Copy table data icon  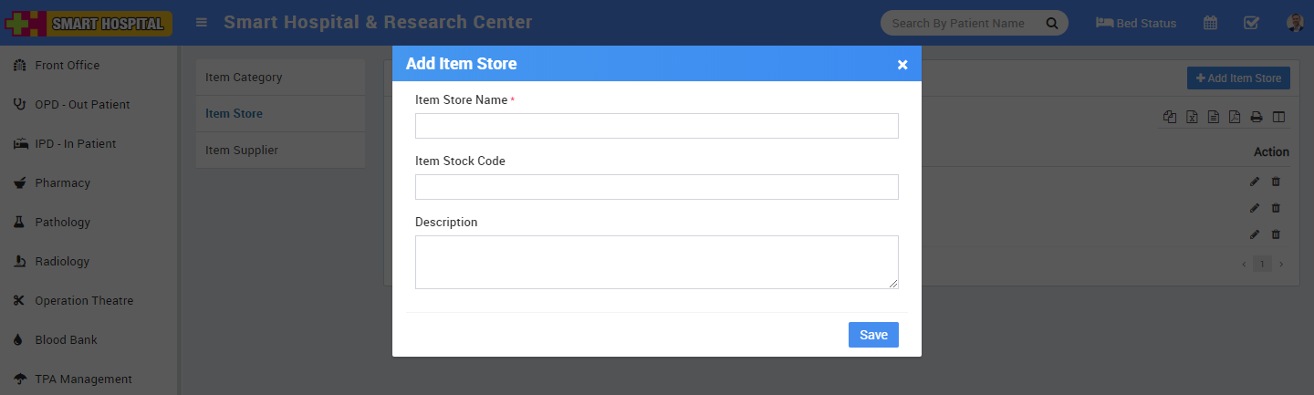(x=1170, y=117)
